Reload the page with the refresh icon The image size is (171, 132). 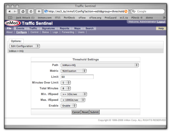point(31,11)
